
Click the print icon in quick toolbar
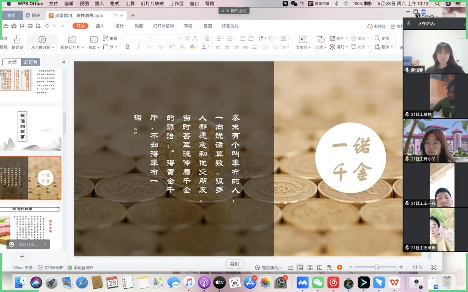point(30,26)
